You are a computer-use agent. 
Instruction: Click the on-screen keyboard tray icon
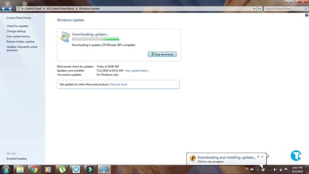(252, 169)
